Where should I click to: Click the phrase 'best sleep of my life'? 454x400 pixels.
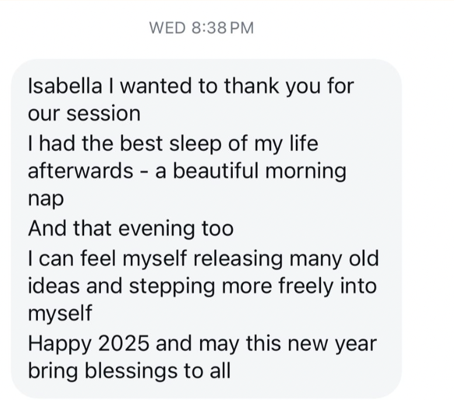point(219,144)
